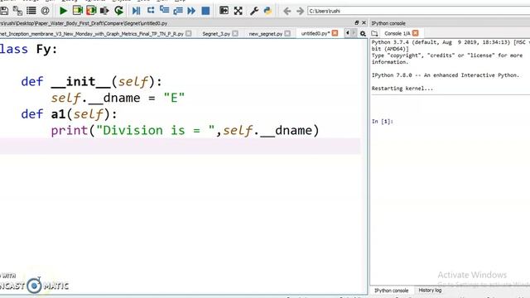Run the current cell
The width and height of the screenshot is (530, 298).
[77, 11]
